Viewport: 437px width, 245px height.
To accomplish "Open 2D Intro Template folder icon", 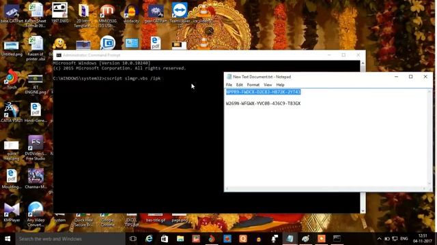I will click(83, 15).
